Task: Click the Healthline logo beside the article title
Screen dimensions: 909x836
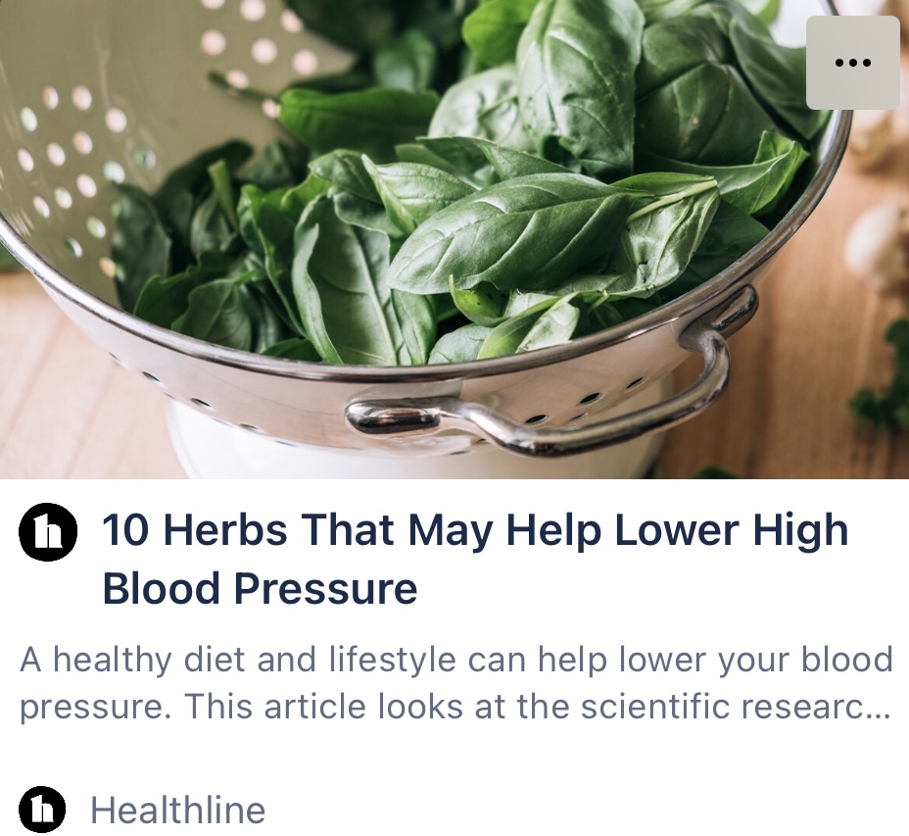Action: (48, 531)
